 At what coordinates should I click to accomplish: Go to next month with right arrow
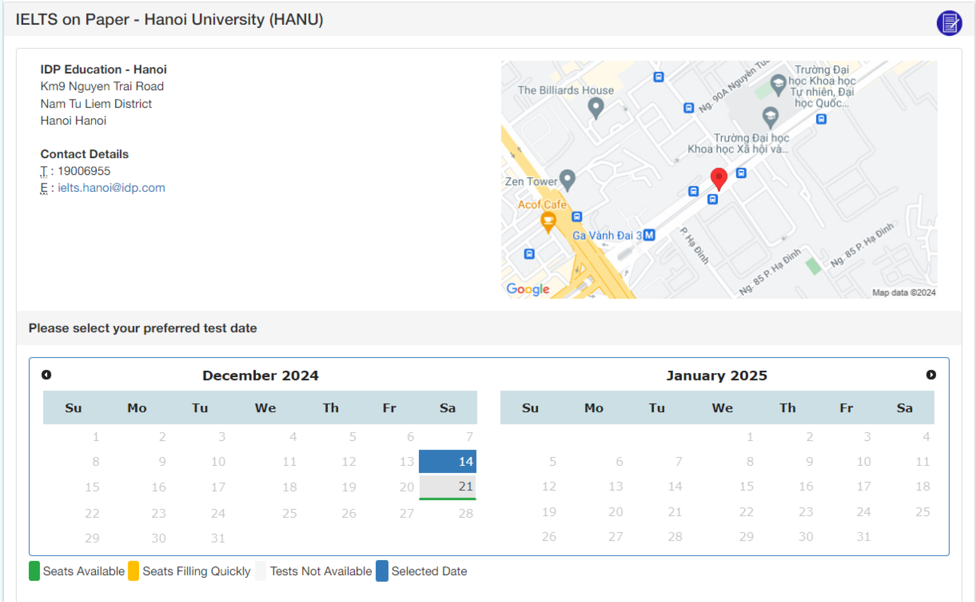pyautogui.click(x=931, y=374)
